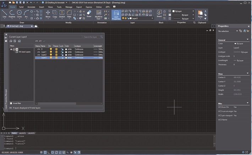Open the Properties panel dialog launcher arrow
Image resolution: width=252 pixels, height=155 pixels.
click(194, 23)
